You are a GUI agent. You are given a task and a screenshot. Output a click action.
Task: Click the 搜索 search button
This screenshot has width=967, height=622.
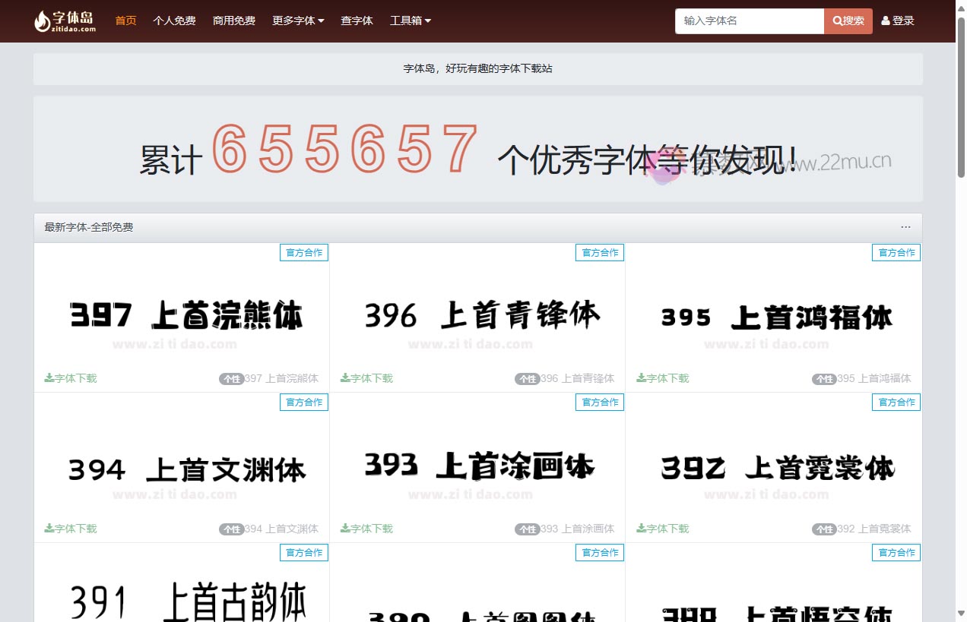848,21
